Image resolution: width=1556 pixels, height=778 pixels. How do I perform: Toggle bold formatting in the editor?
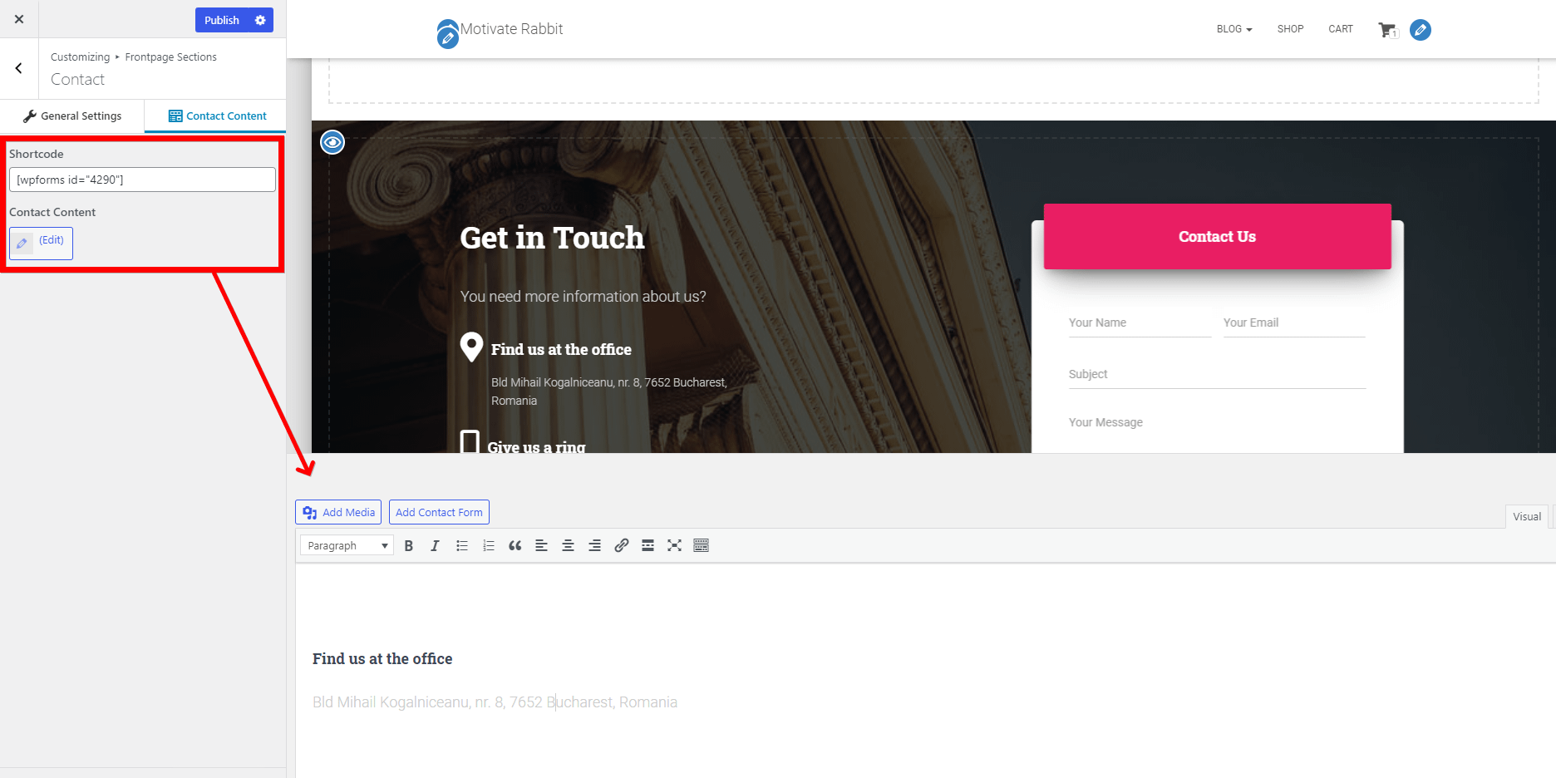tap(408, 546)
